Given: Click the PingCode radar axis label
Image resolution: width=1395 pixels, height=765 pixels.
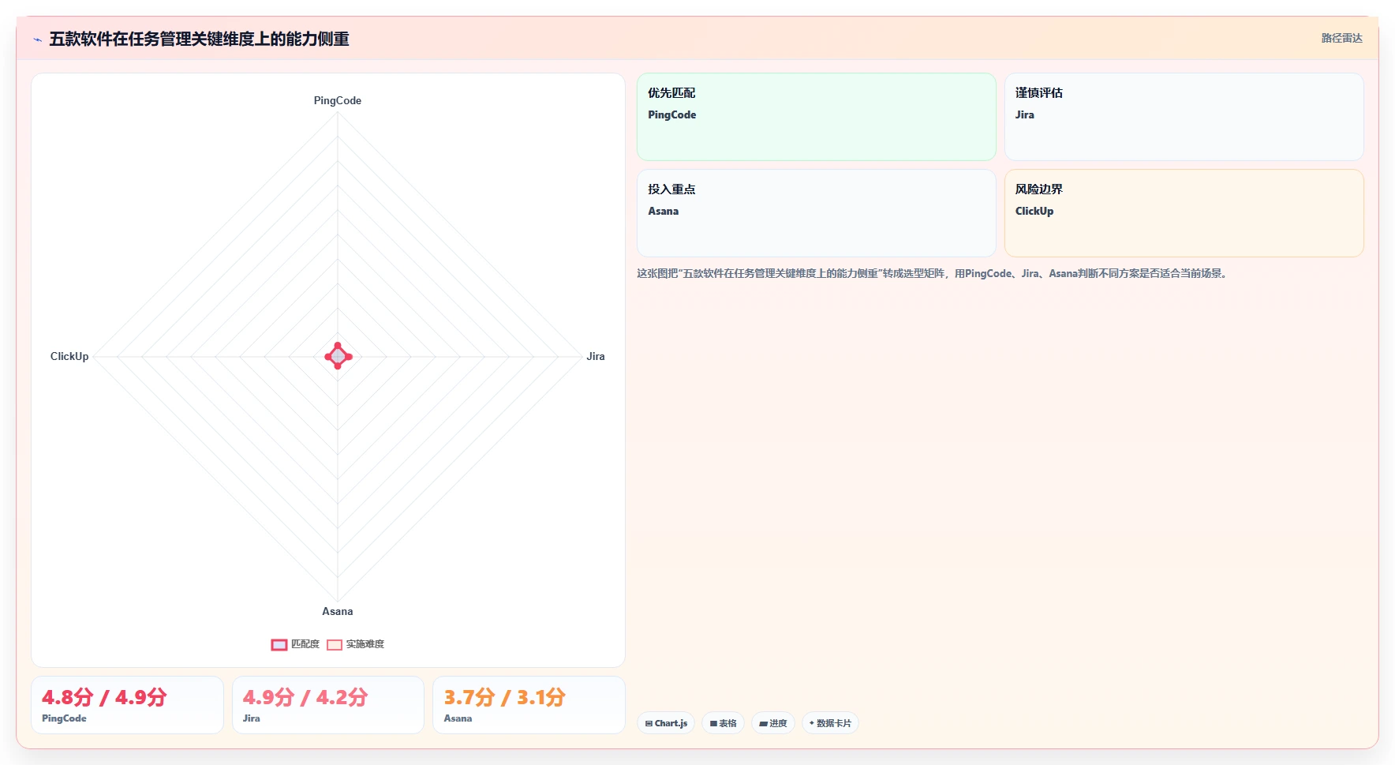Looking at the screenshot, I should tap(338, 100).
